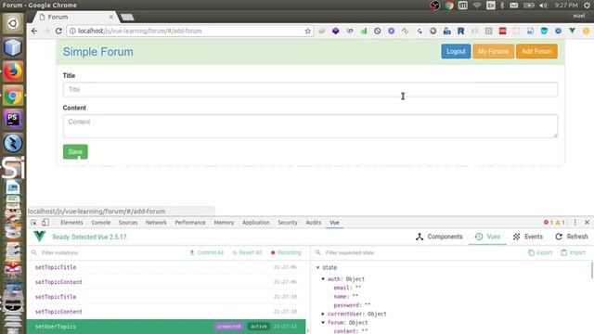Click the browser back arrow
The image size is (594, 334).
click(x=34, y=31)
